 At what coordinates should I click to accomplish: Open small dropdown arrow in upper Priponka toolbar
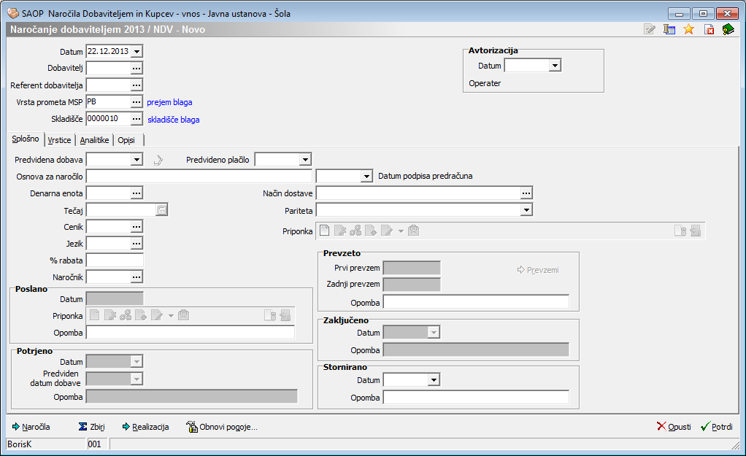[401, 231]
